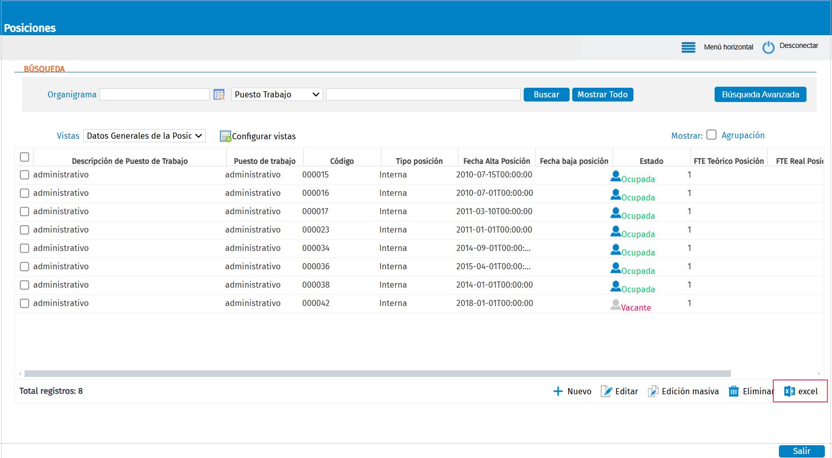Click the Editar pencil icon
The height and width of the screenshot is (458, 832).
(x=606, y=391)
